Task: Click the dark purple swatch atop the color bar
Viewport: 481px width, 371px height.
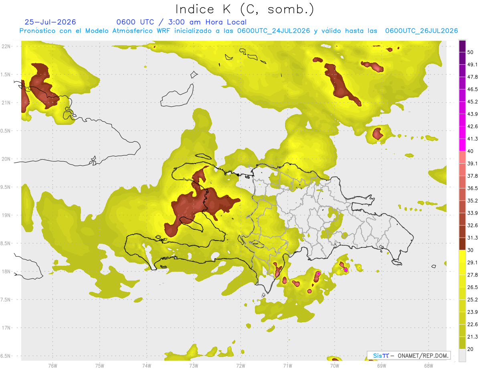Action: (x=462, y=47)
